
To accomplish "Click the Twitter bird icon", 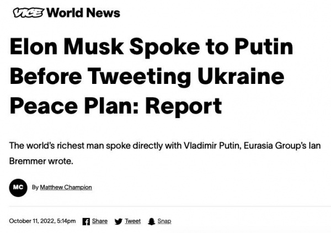I will 118,221.
